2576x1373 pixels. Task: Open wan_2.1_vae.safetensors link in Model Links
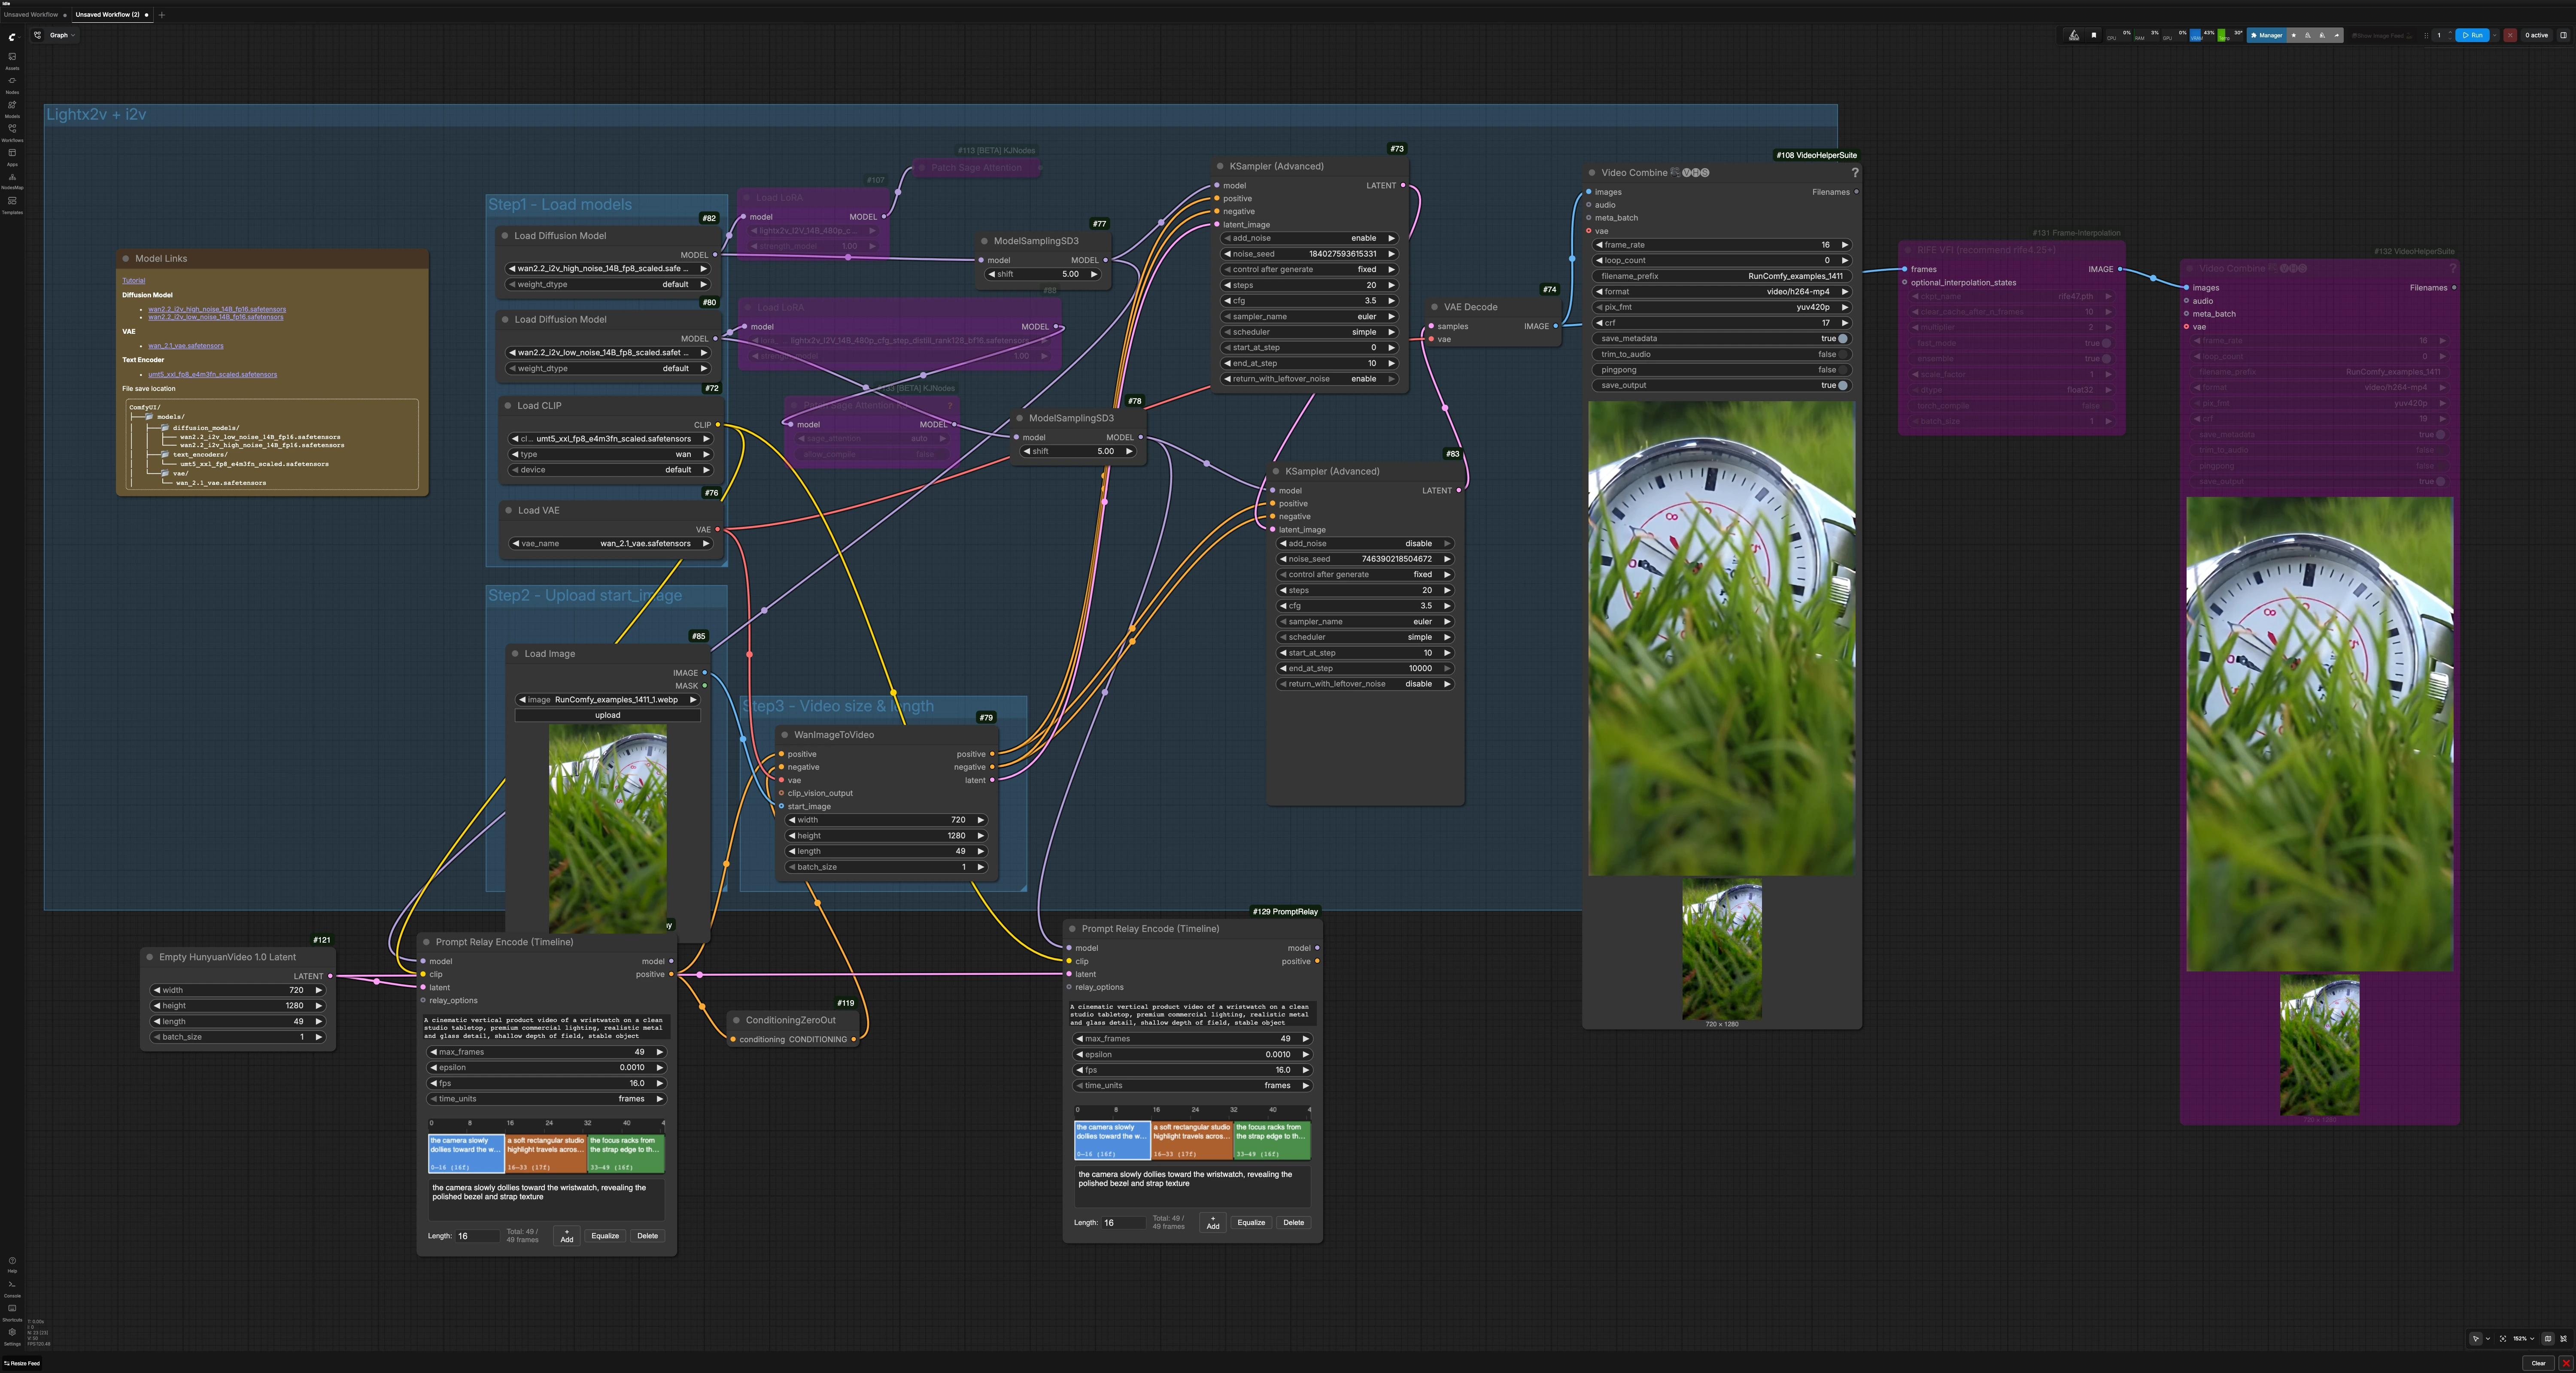[186, 346]
